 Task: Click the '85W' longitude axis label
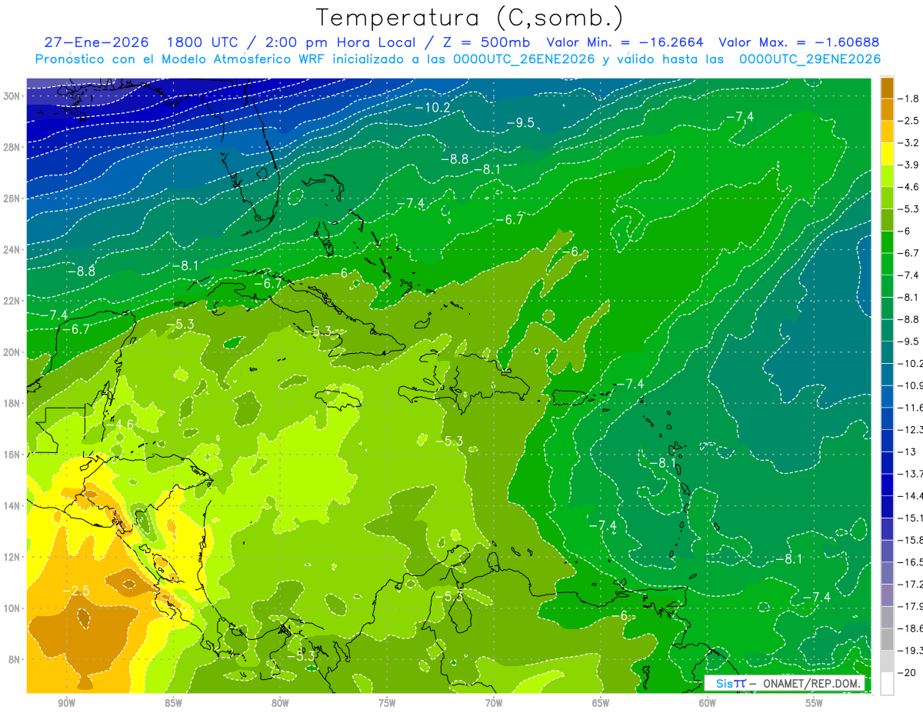tap(173, 702)
